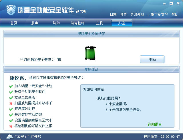Select 开启智能主动防御 suggestion

(x=28, y=115)
